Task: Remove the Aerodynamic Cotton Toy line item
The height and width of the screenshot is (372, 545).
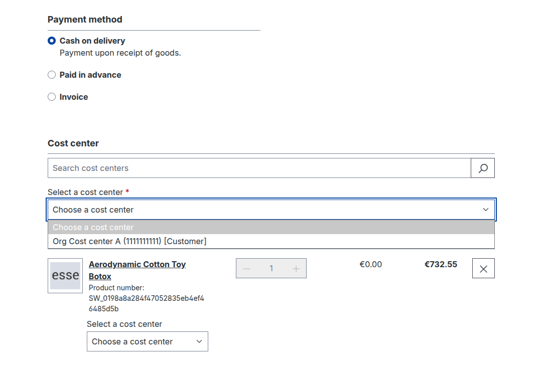Action: pyautogui.click(x=483, y=269)
